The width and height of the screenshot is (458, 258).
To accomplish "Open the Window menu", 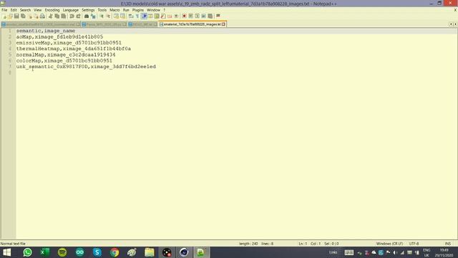I will click(154, 10).
